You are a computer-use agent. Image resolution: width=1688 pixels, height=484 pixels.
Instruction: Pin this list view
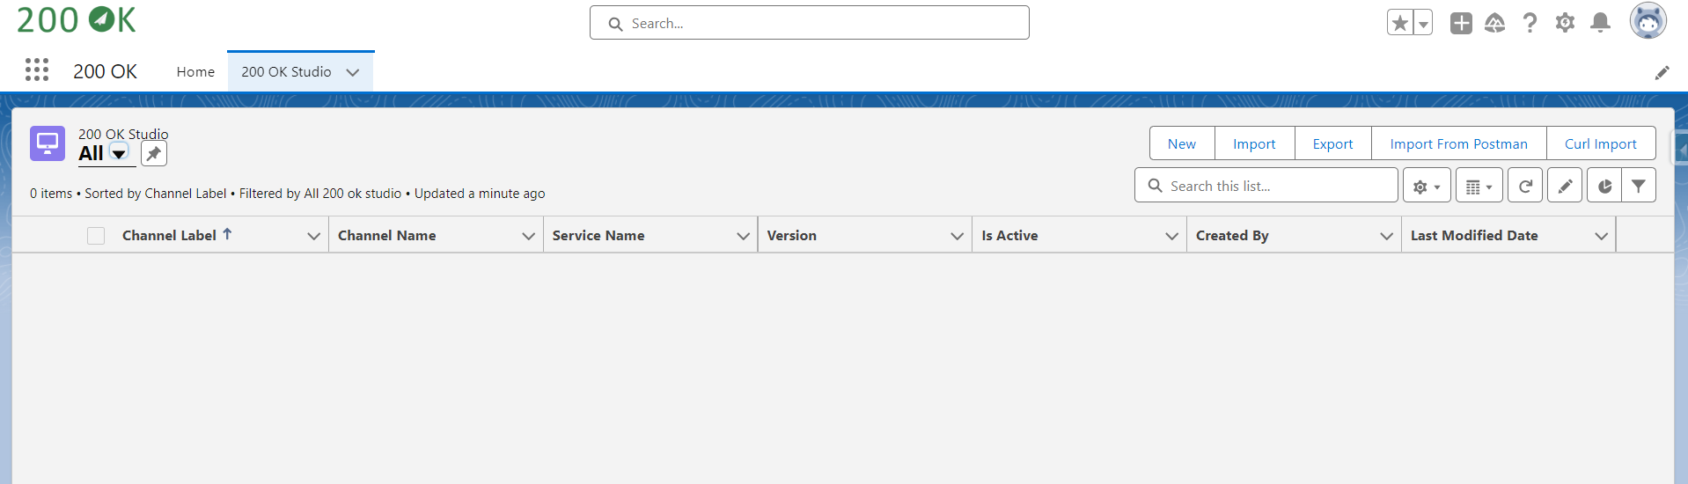pos(154,154)
